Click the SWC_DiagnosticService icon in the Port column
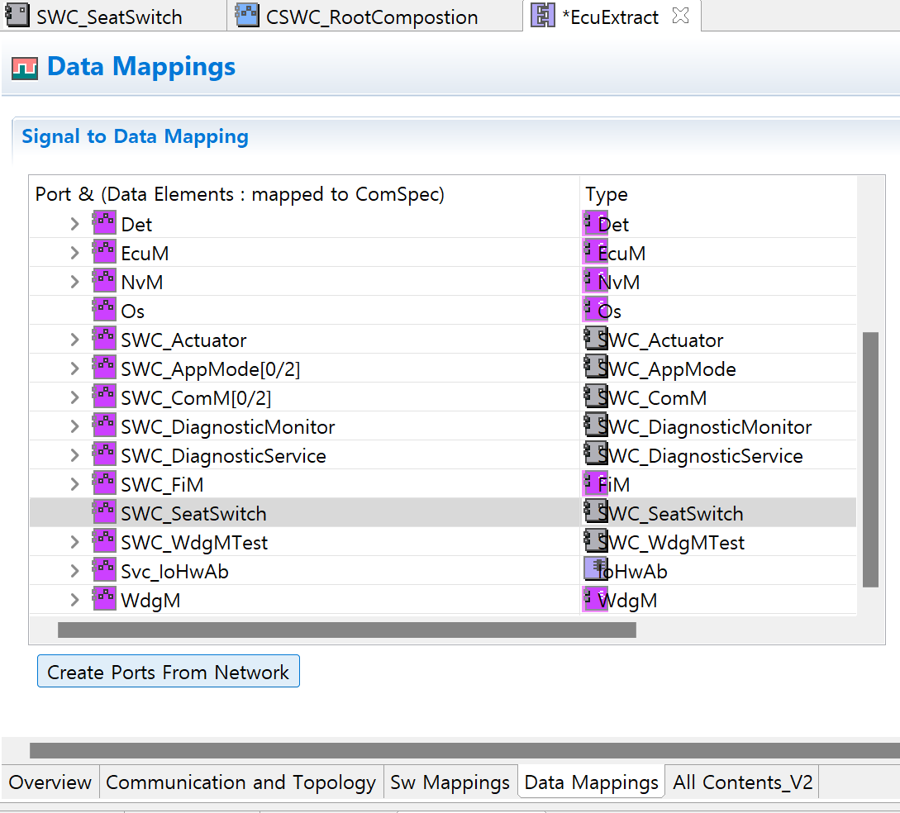900x813 pixels. [x=104, y=454]
